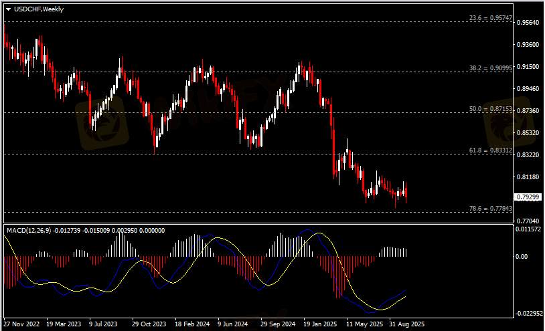Image resolution: width=545 pixels, height=331 pixels.
Task: Click the 9 Jul 2023 date label
Action: pos(103,324)
